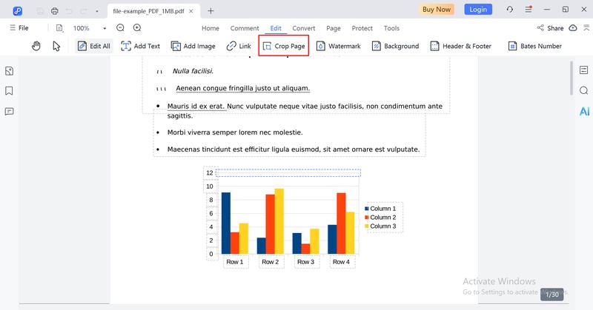593x310 pixels.
Task: Click the 'Row 4' chart axis label
Action: pyautogui.click(x=341, y=262)
